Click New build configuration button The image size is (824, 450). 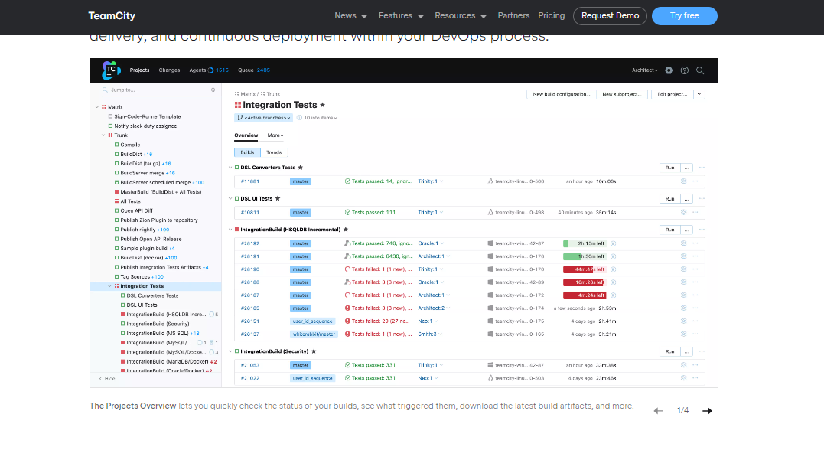pyautogui.click(x=562, y=95)
